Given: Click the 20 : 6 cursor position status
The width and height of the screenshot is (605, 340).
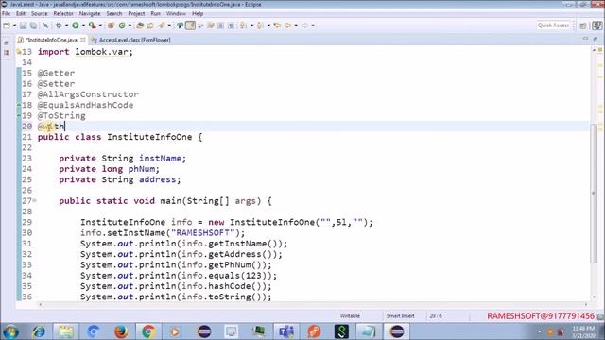Looking at the screenshot, I should pos(436,315).
